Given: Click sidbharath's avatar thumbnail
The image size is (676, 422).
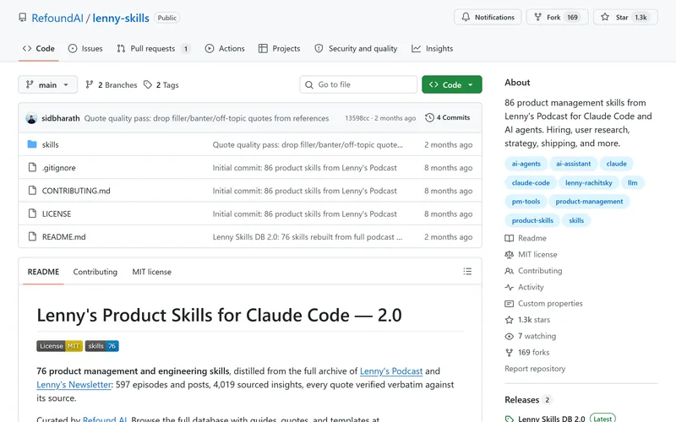Looking at the screenshot, I should pos(31,118).
